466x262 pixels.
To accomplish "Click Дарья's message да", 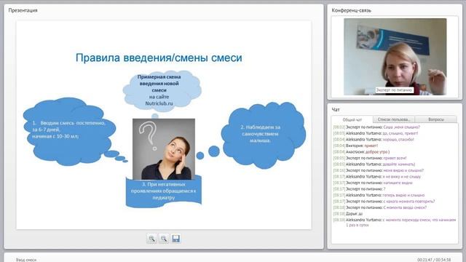I will pos(360,214).
